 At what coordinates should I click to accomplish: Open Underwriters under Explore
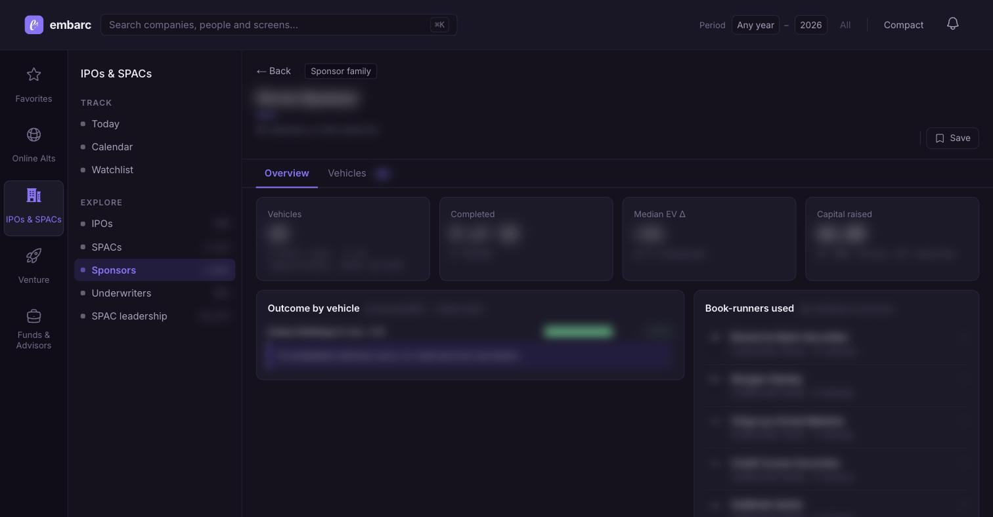click(155, 293)
